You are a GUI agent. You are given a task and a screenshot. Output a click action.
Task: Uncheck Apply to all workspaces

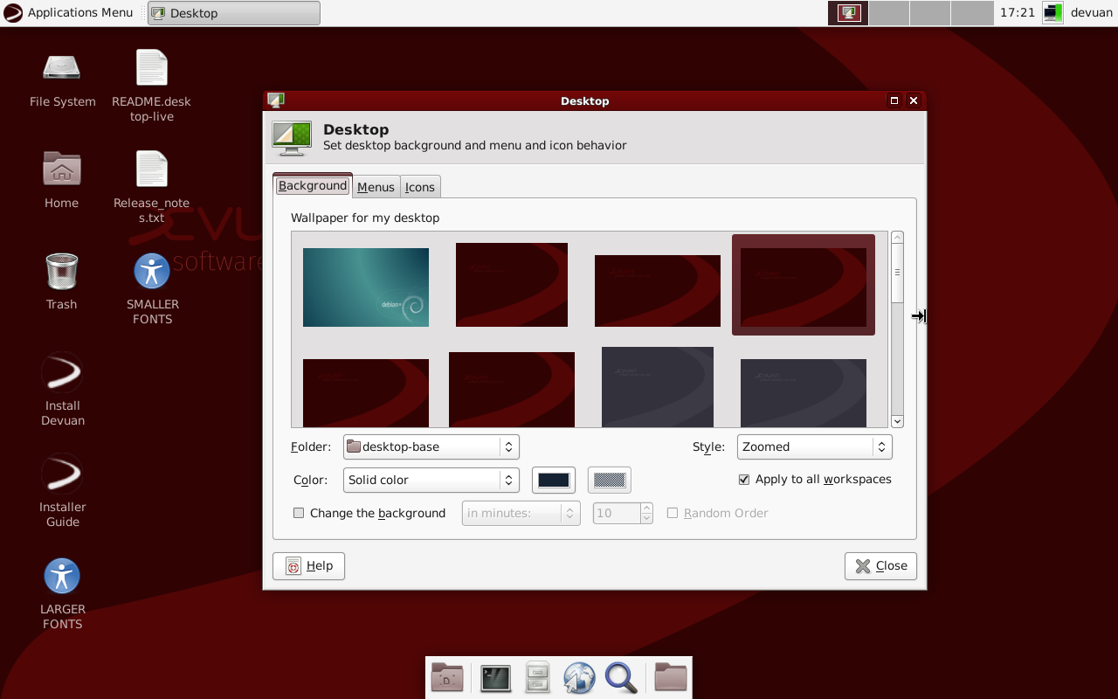pyautogui.click(x=744, y=479)
